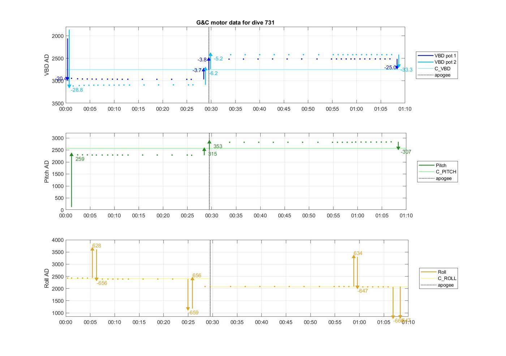Click the "-25.0" VBD annotation
This screenshot has width=506, height=356.
pos(390,68)
